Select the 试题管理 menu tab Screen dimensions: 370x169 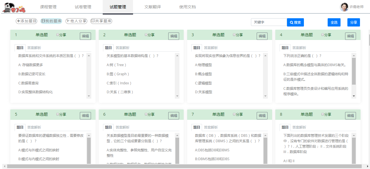[x=118, y=7]
